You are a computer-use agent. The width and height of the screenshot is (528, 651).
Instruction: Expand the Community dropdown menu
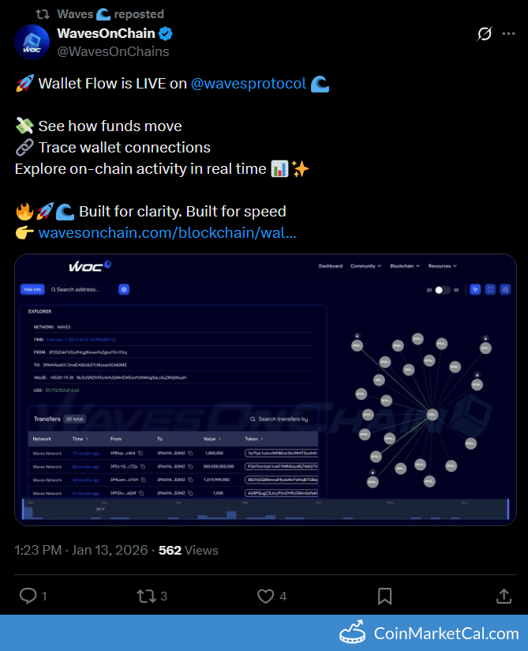pyautogui.click(x=365, y=266)
